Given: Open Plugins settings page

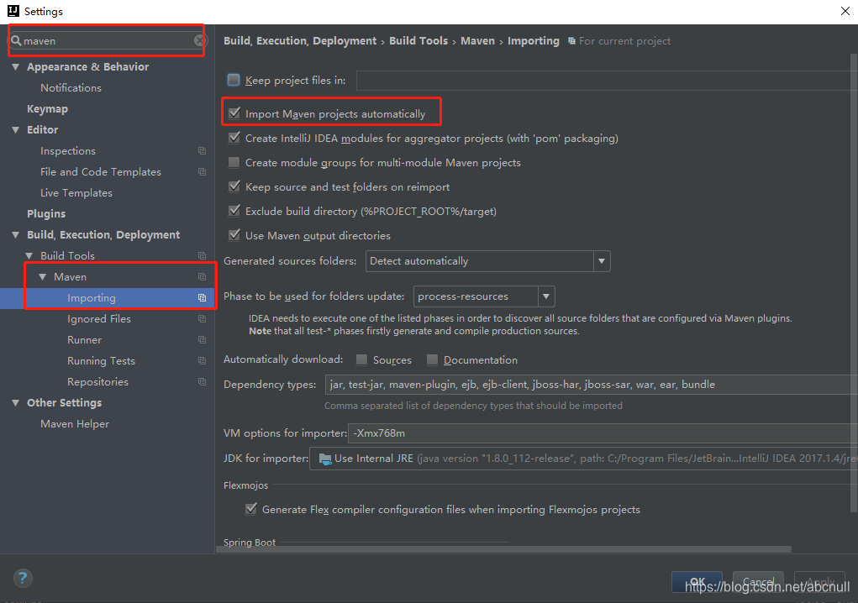Looking at the screenshot, I should [x=46, y=214].
